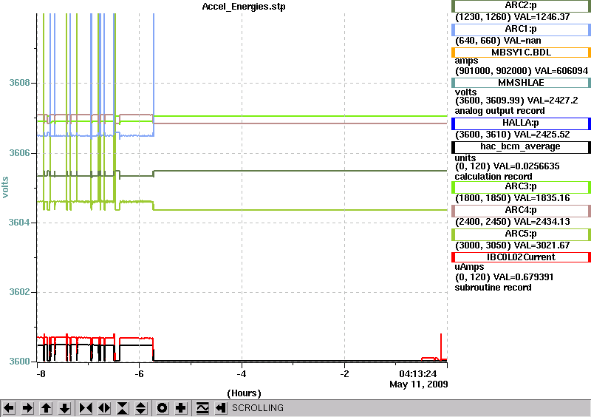Click the 3602 y-axis tick label
Viewport: 591px width, 417px height.
(x=19, y=292)
